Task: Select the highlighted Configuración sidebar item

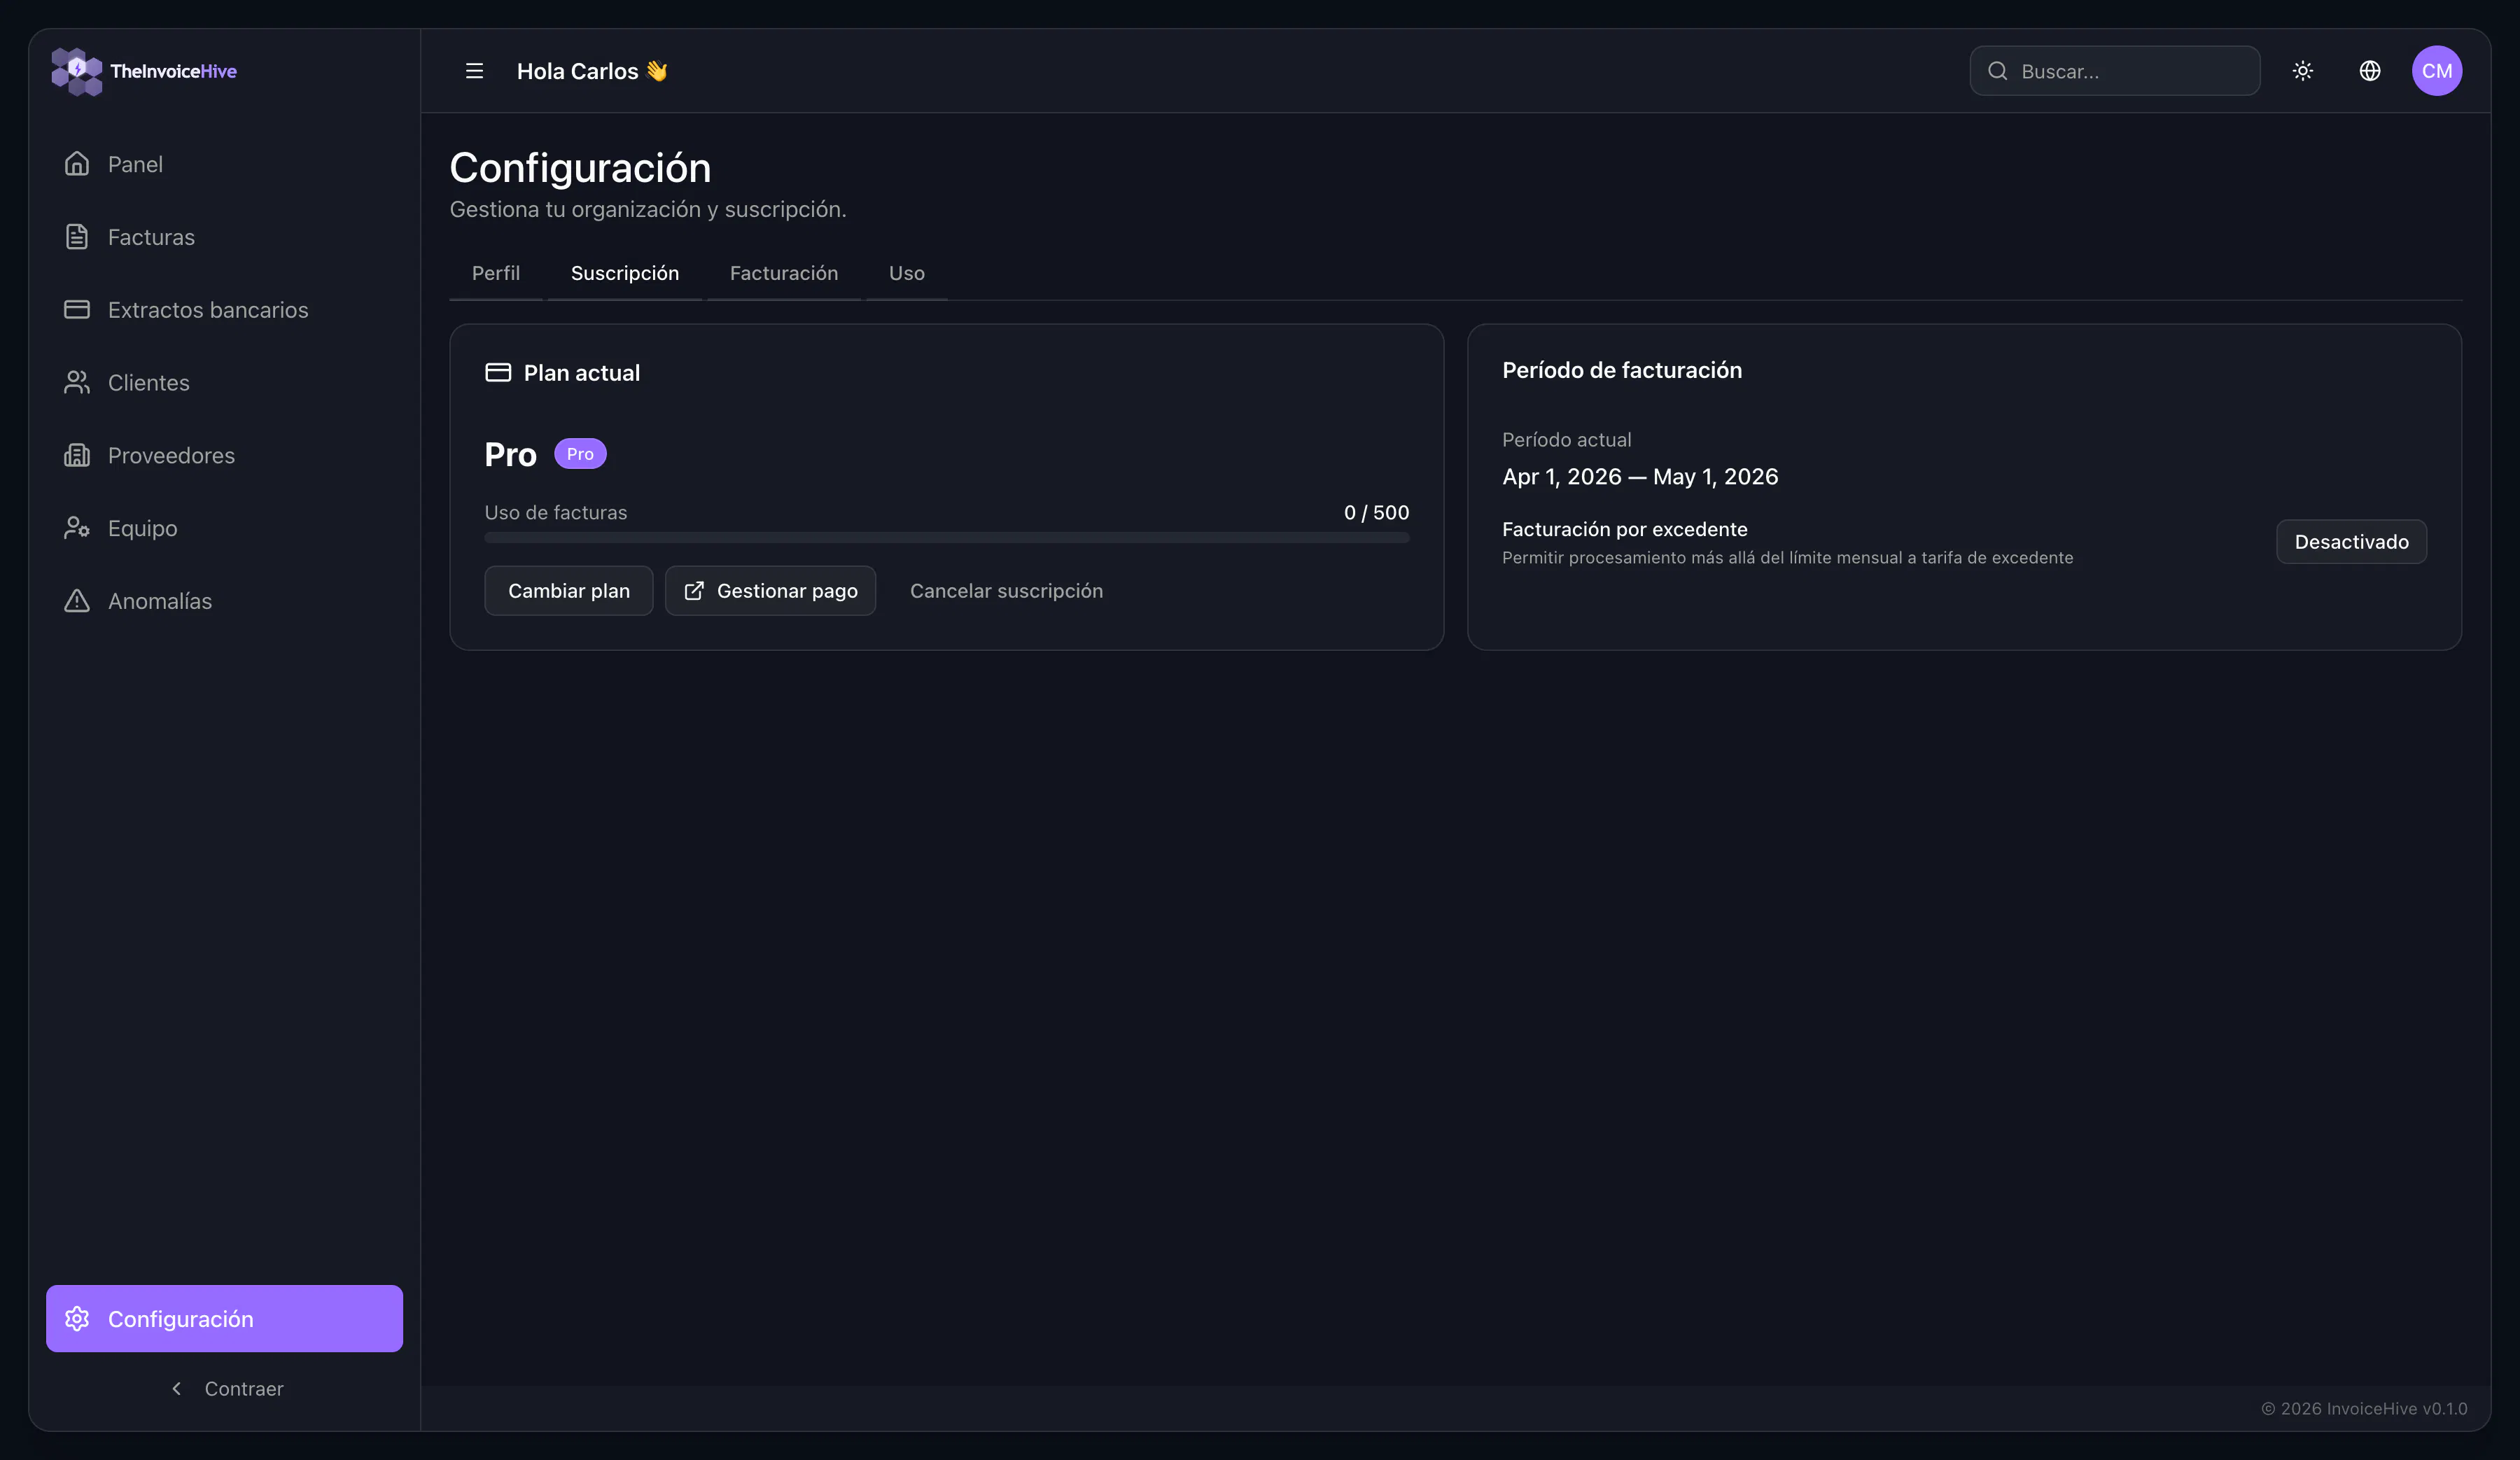Action: tap(224, 1319)
